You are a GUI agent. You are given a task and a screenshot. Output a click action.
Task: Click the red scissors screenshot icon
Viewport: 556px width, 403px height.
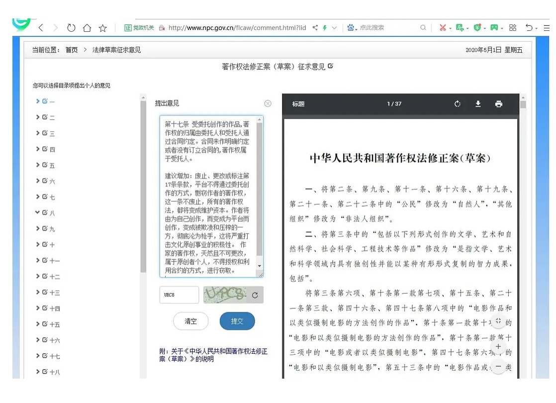[443, 28]
